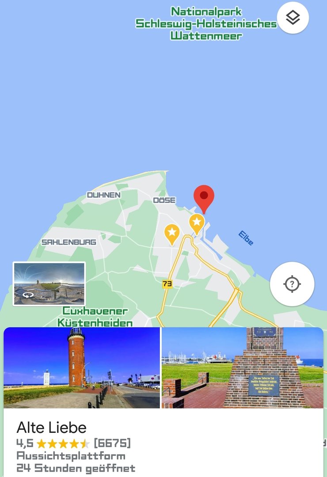The height and width of the screenshot is (477, 327).
Task: Select the left yellow star saved place
Action: 172,235
